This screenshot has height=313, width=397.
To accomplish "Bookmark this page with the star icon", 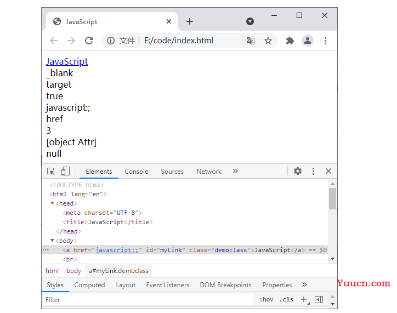I will coord(268,41).
